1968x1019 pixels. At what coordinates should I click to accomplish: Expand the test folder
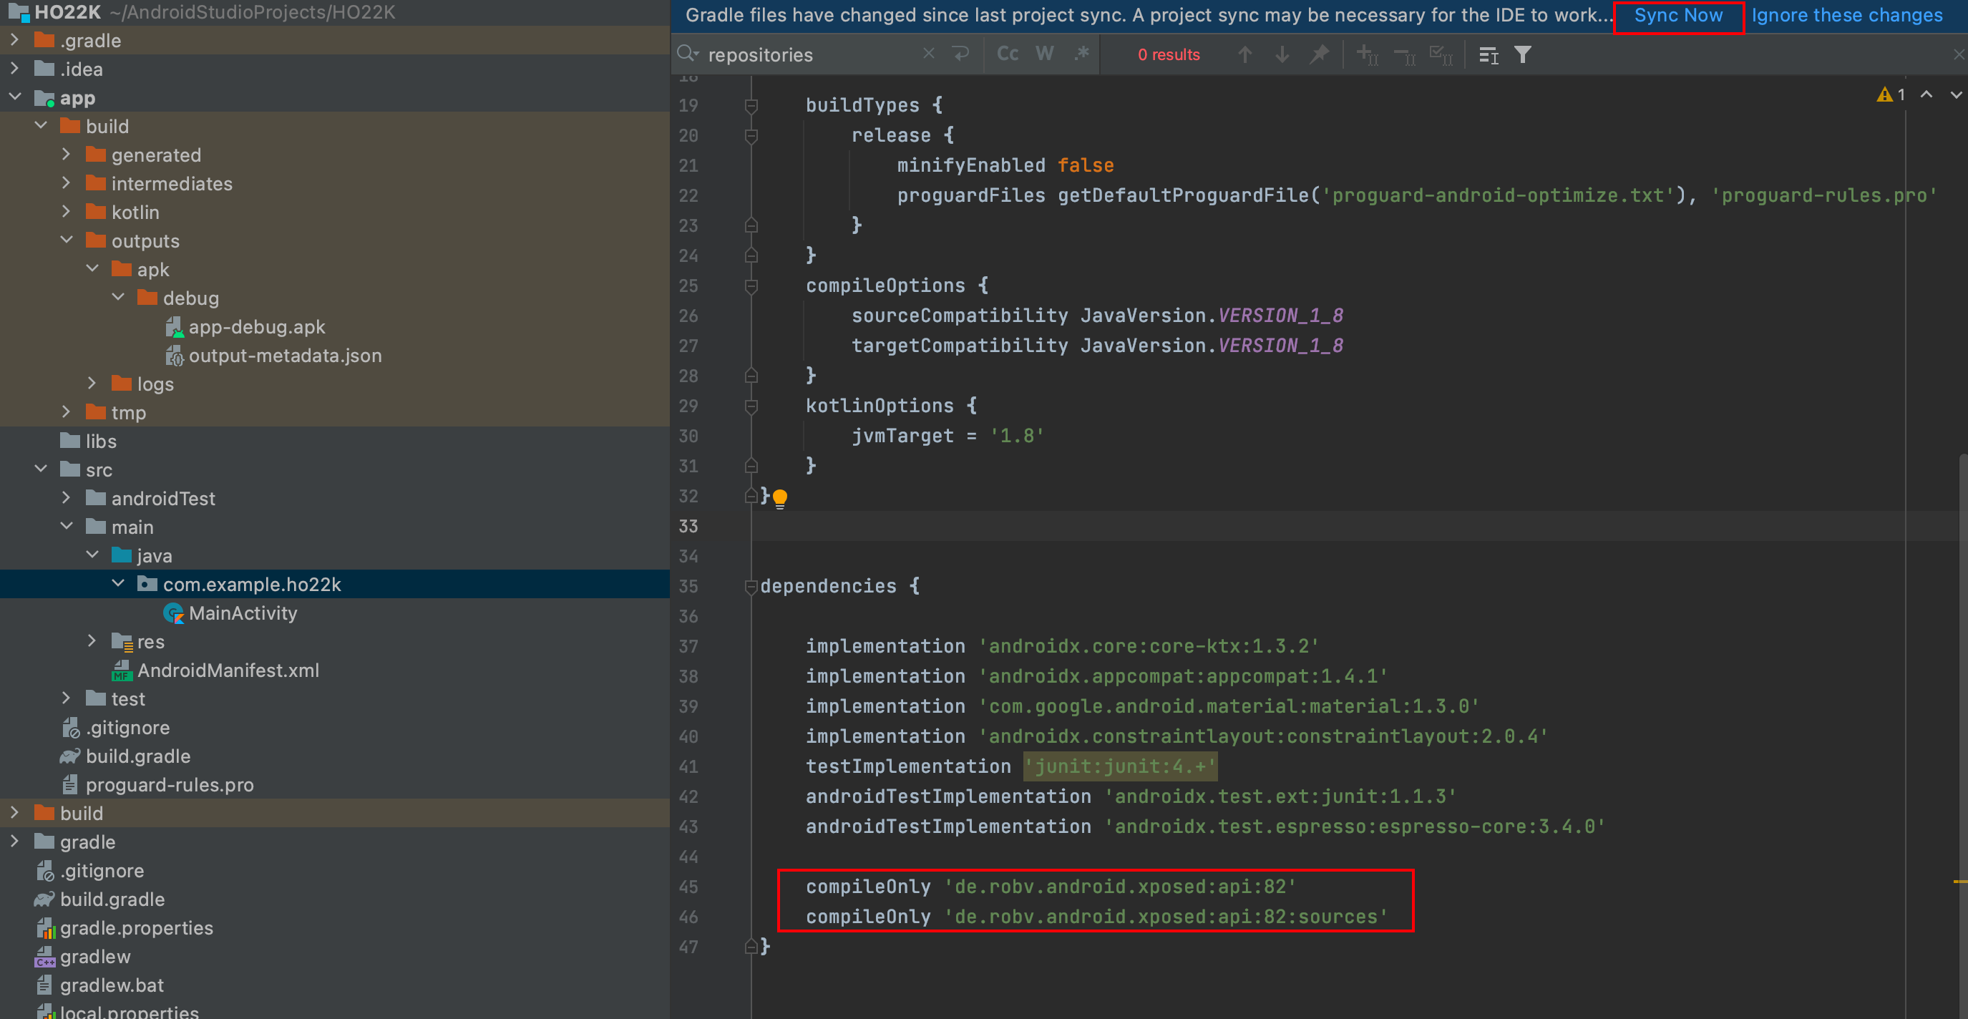pos(67,699)
